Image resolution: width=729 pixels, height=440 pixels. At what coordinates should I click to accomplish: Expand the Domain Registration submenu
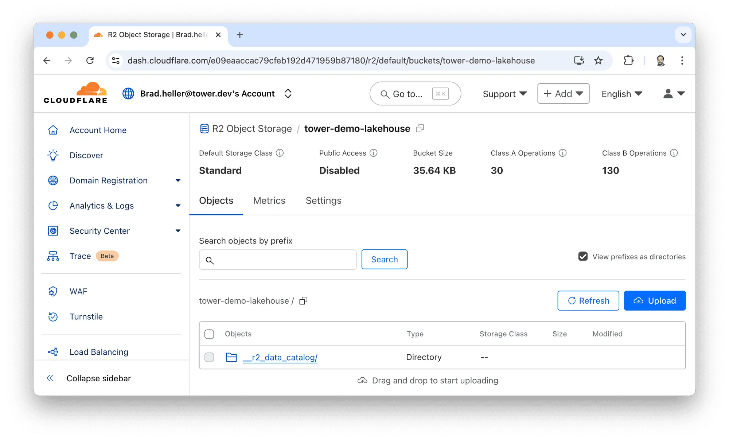tap(178, 180)
